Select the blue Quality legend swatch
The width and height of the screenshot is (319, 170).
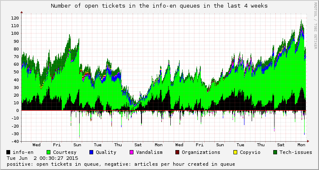point(92,152)
